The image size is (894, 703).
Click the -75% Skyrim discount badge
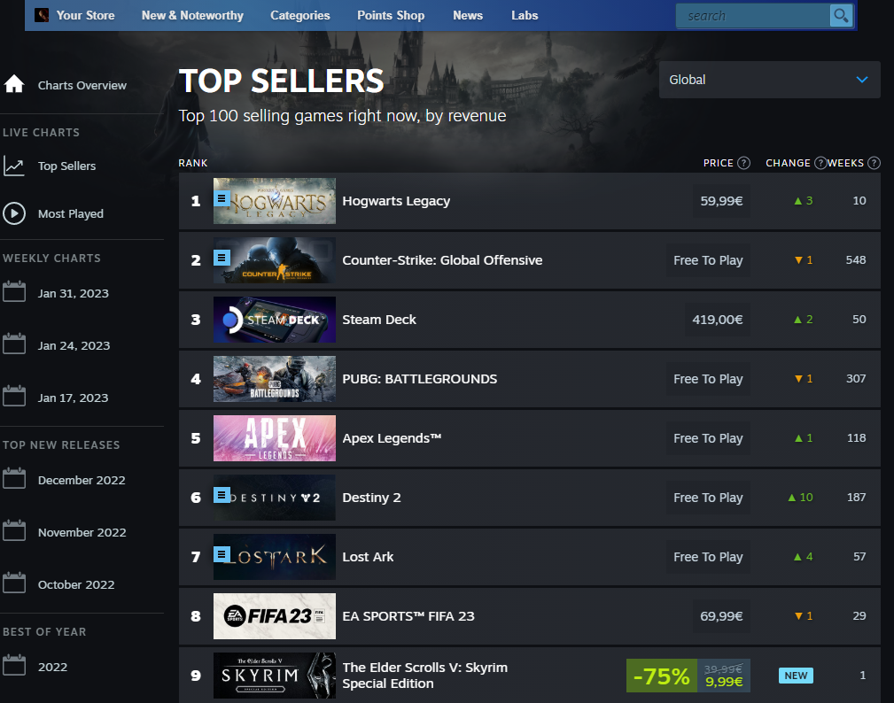pyautogui.click(x=661, y=676)
